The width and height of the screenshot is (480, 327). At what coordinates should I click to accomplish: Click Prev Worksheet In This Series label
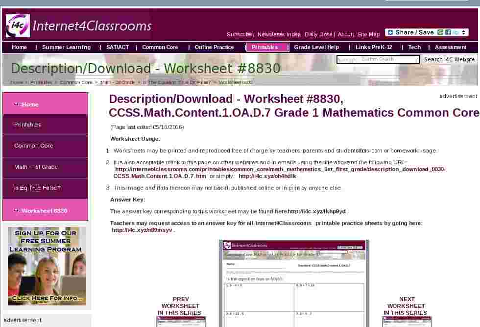[x=180, y=306]
